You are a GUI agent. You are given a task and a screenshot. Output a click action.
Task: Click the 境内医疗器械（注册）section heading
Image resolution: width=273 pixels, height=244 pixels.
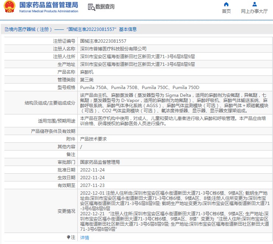coord(29,29)
